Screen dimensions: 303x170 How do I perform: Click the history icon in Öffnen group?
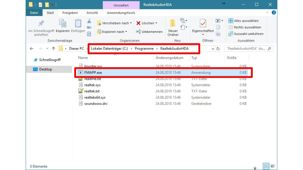[218, 34]
